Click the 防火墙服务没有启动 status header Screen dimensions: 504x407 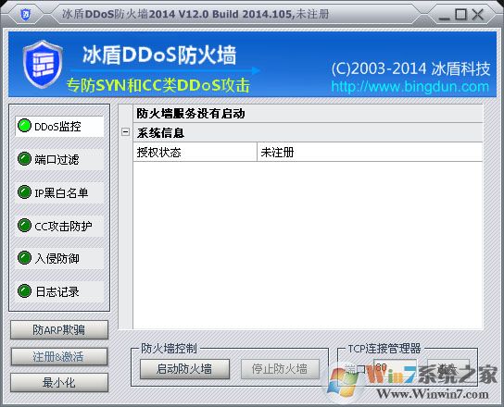tap(308, 113)
